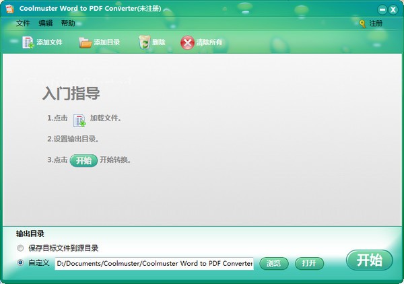This screenshot has height=284, width=404.
Task: Open the 文件 menu
Action: tap(23, 23)
